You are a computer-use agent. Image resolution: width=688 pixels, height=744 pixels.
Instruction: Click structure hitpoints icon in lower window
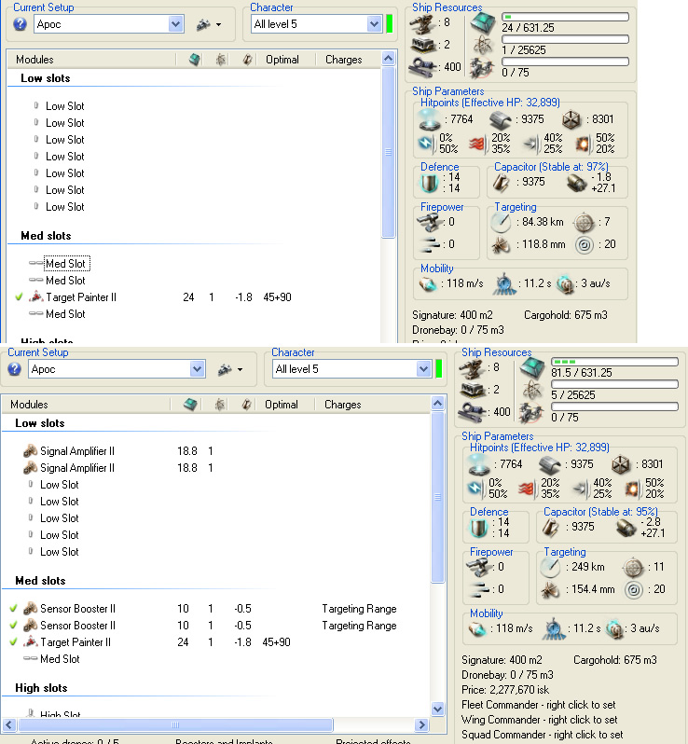[x=621, y=464]
